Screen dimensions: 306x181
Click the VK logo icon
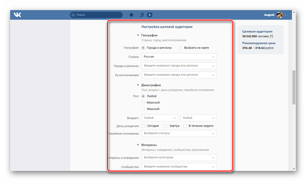click(17, 15)
